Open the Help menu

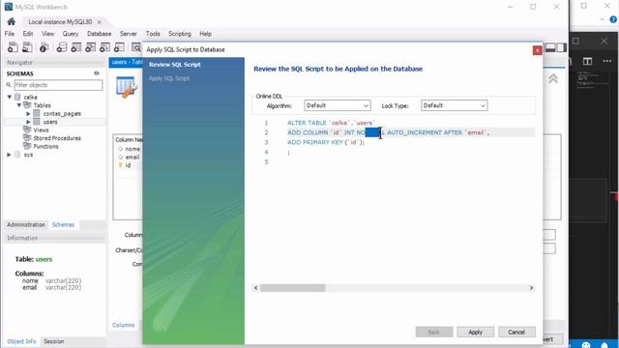[205, 34]
